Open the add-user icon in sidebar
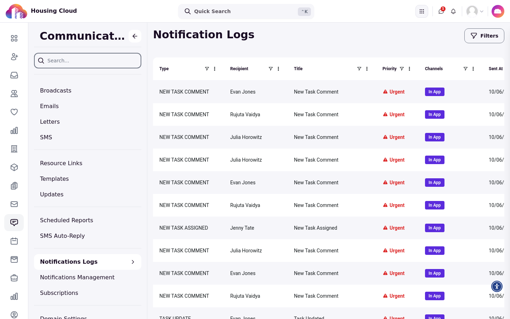The width and height of the screenshot is (510, 319). tap(14, 57)
